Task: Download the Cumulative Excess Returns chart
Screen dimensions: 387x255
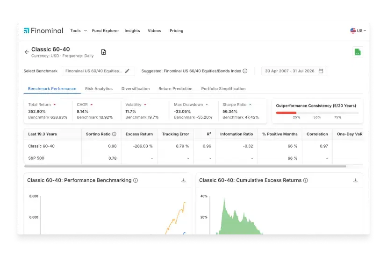Action: (355, 180)
